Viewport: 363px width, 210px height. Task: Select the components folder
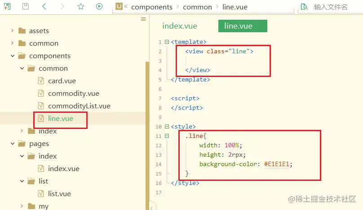point(50,56)
